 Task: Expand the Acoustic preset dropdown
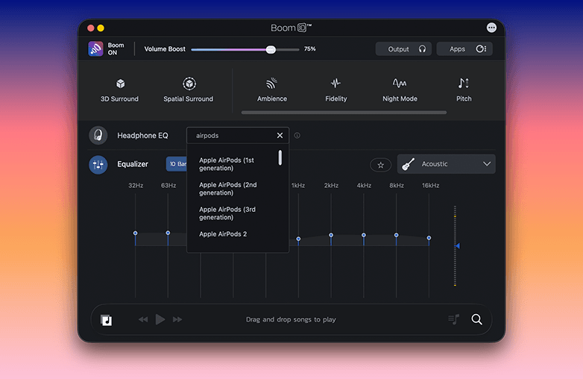446,164
